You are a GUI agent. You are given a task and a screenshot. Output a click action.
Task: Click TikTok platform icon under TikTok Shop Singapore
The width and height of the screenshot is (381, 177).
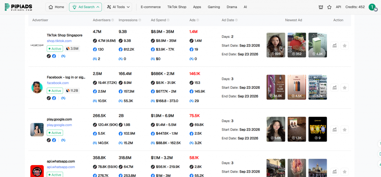[x=49, y=56]
